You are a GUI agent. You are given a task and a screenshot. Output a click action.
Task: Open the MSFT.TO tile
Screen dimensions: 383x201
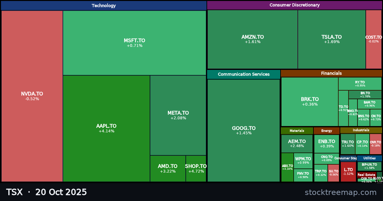click(x=134, y=43)
